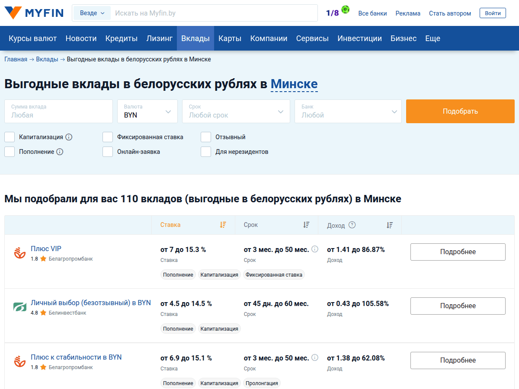The image size is (519, 389).
Task: Sort deposits by Доход column icon
Action: pos(390,225)
